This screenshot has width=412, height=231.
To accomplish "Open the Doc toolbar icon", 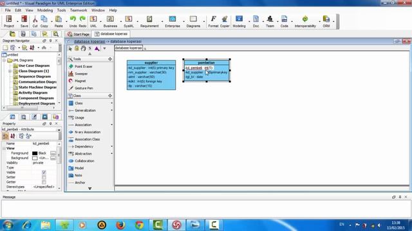I will pos(256,21).
